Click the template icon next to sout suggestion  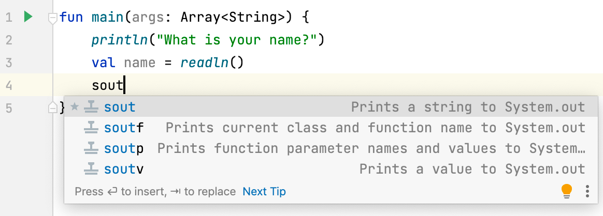tap(90, 106)
